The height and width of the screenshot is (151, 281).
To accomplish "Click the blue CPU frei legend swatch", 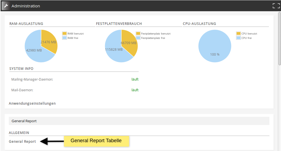I will (239, 38).
